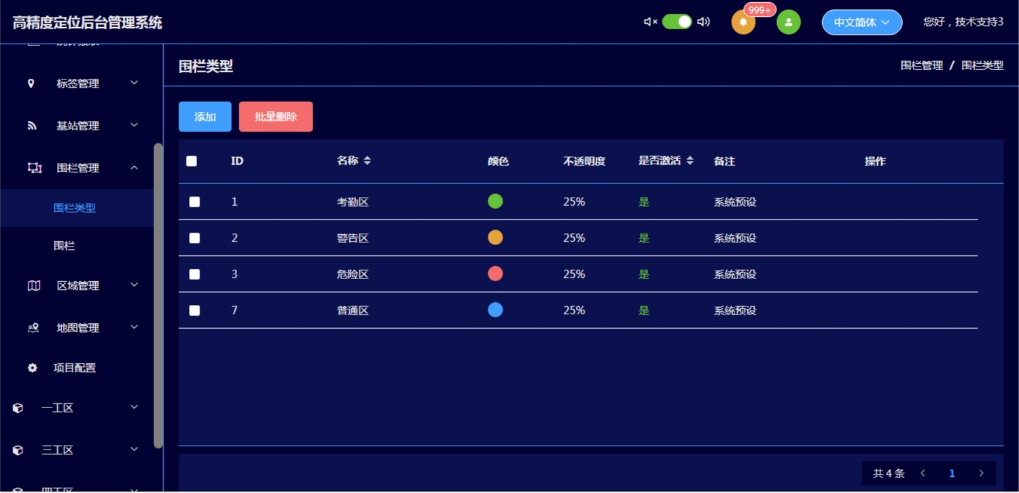
Task: Sort by 名称 using its sort arrows
Action: [x=368, y=161]
